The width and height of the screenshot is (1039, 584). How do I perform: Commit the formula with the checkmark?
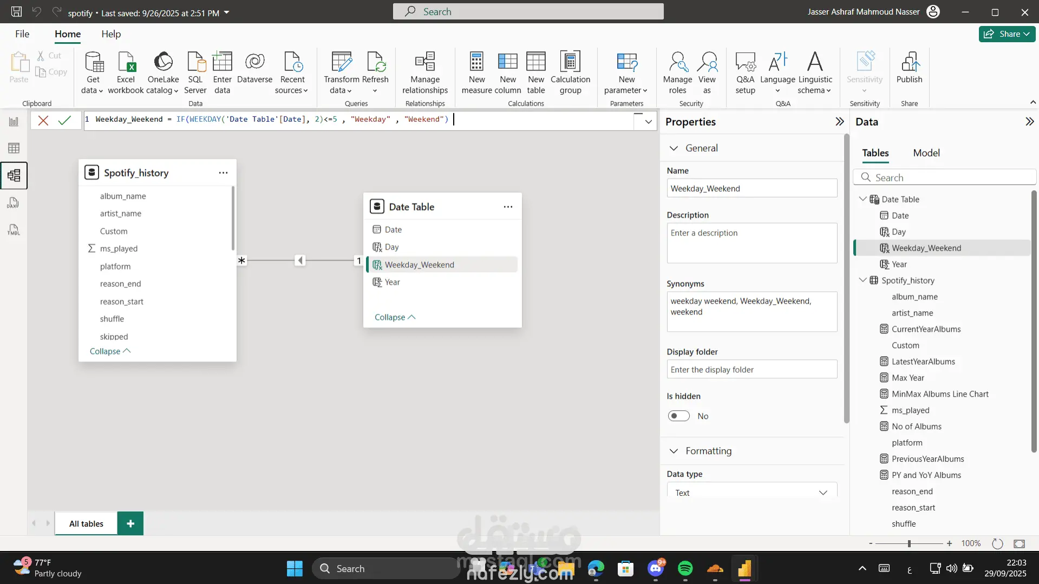tap(64, 120)
